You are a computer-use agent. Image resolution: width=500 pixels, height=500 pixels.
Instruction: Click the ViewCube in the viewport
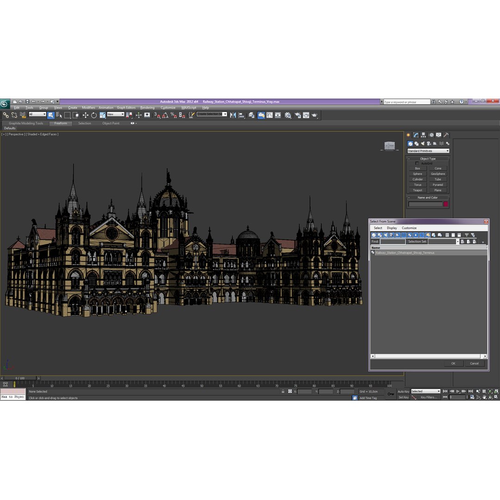tap(389, 146)
